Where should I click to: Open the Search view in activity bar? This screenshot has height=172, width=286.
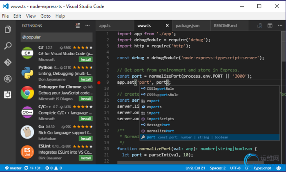click(x=8, y=46)
